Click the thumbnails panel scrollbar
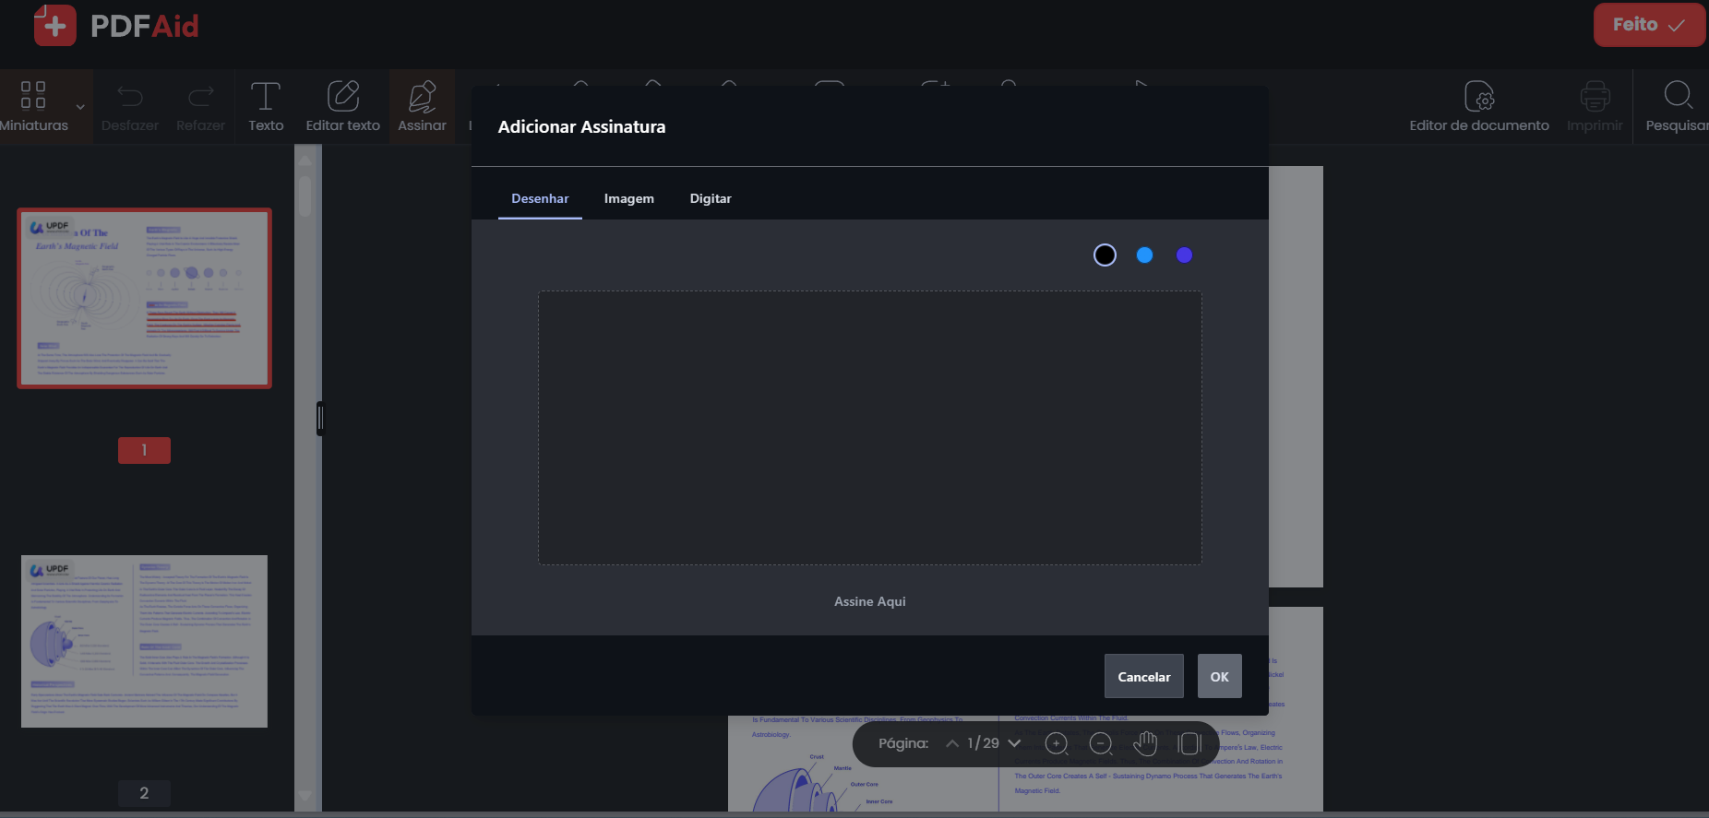Image resolution: width=1709 pixels, height=818 pixels. coord(305,196)
